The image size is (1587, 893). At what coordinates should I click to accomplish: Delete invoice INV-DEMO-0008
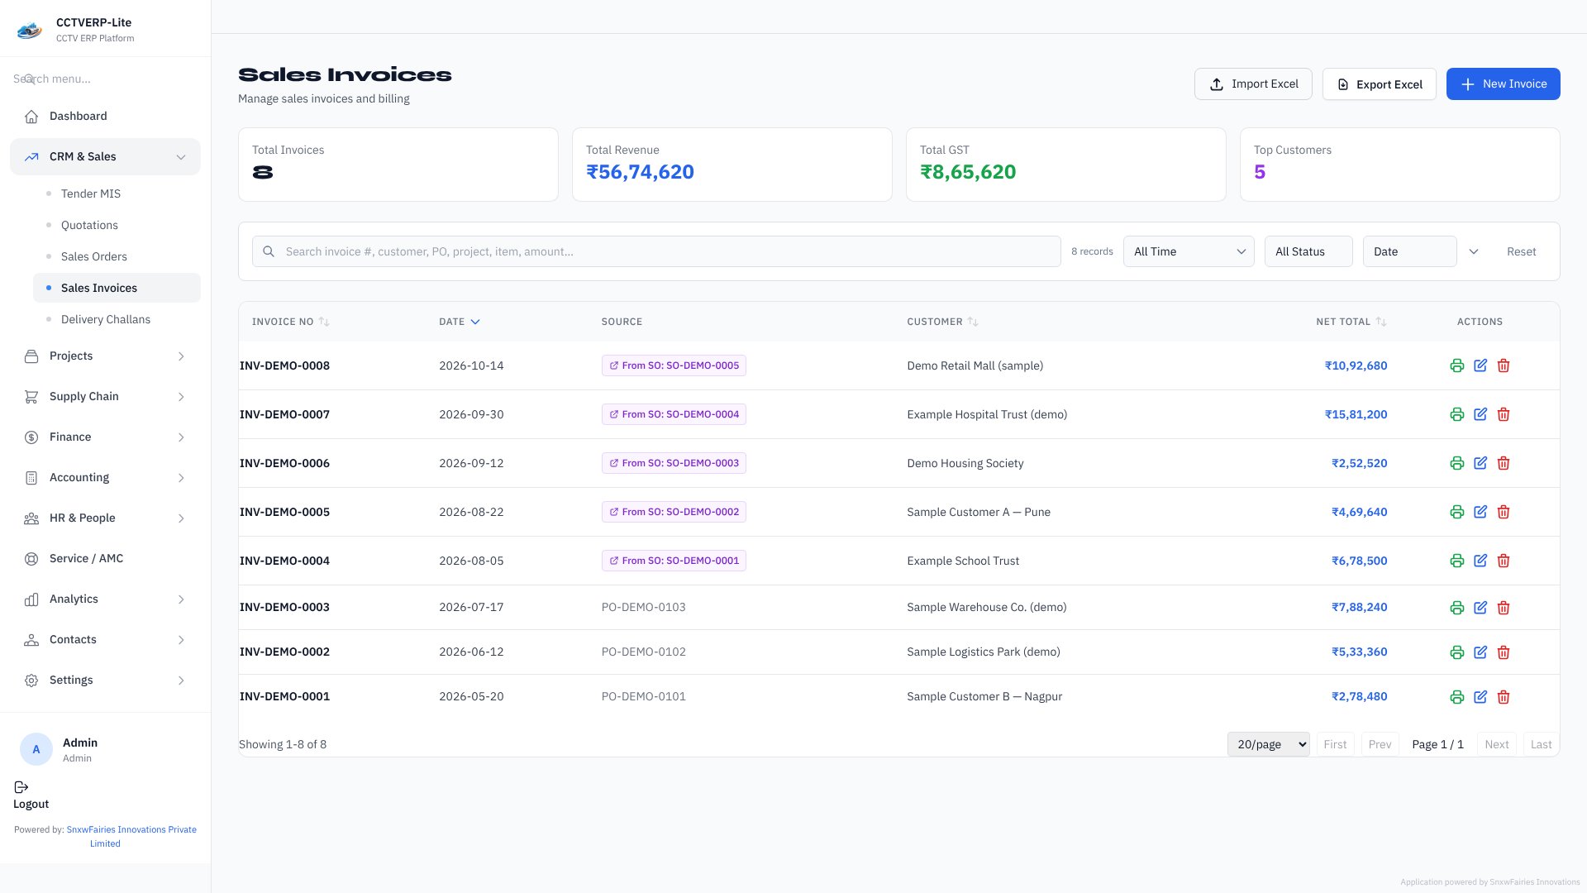tap(1504, 365)
